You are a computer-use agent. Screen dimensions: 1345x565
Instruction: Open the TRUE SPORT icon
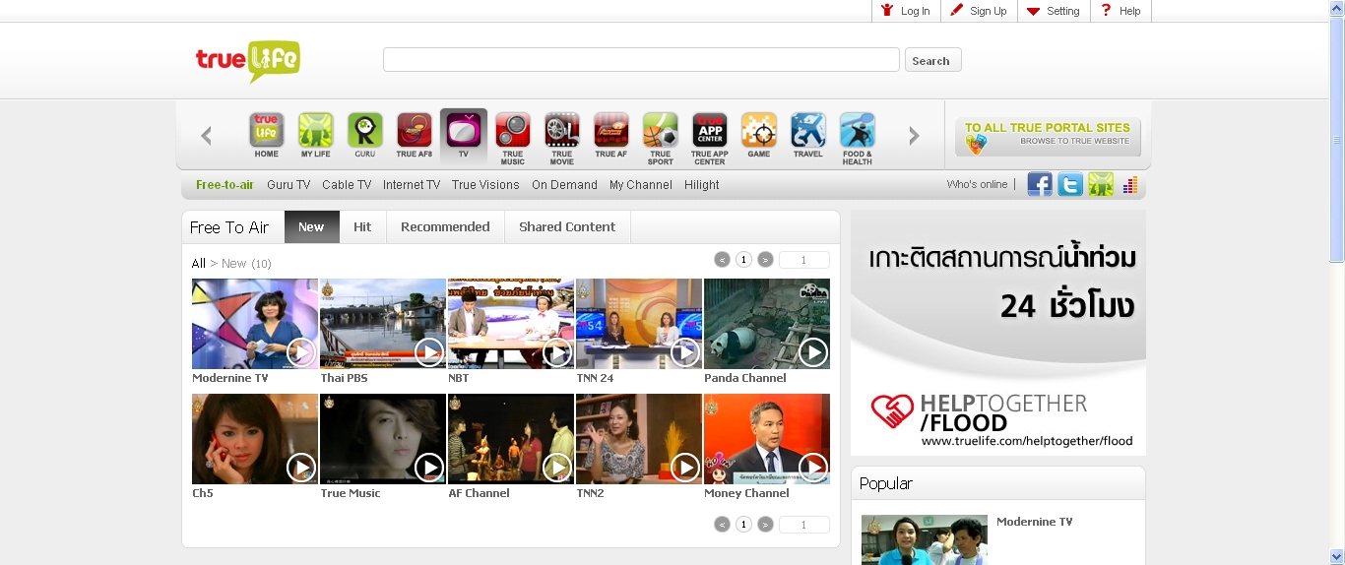[661, 138]
